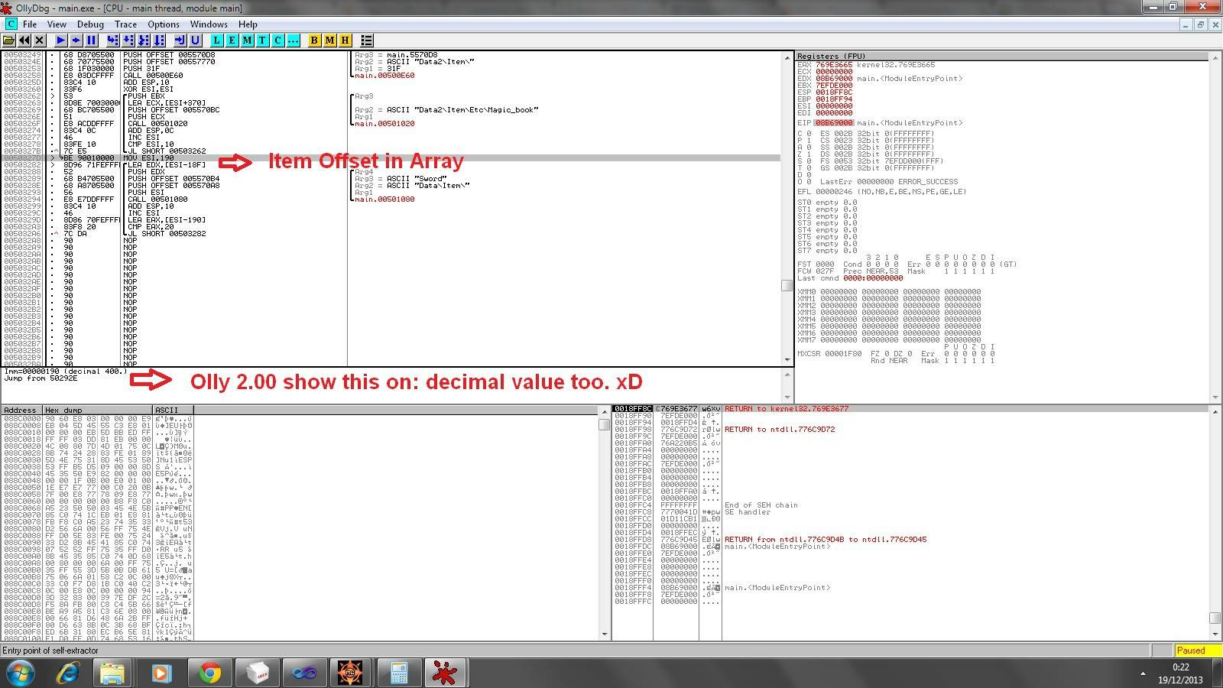Click the Registers (FPU) header bar
The width and height of the screenshot is (1223, 688).
[1001, 57]
